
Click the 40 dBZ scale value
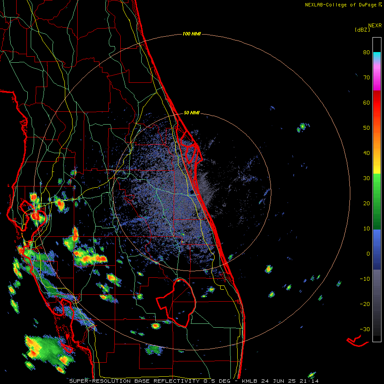point(367,153)
